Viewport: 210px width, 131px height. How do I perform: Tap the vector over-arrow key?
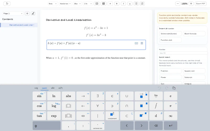point(141,96)
